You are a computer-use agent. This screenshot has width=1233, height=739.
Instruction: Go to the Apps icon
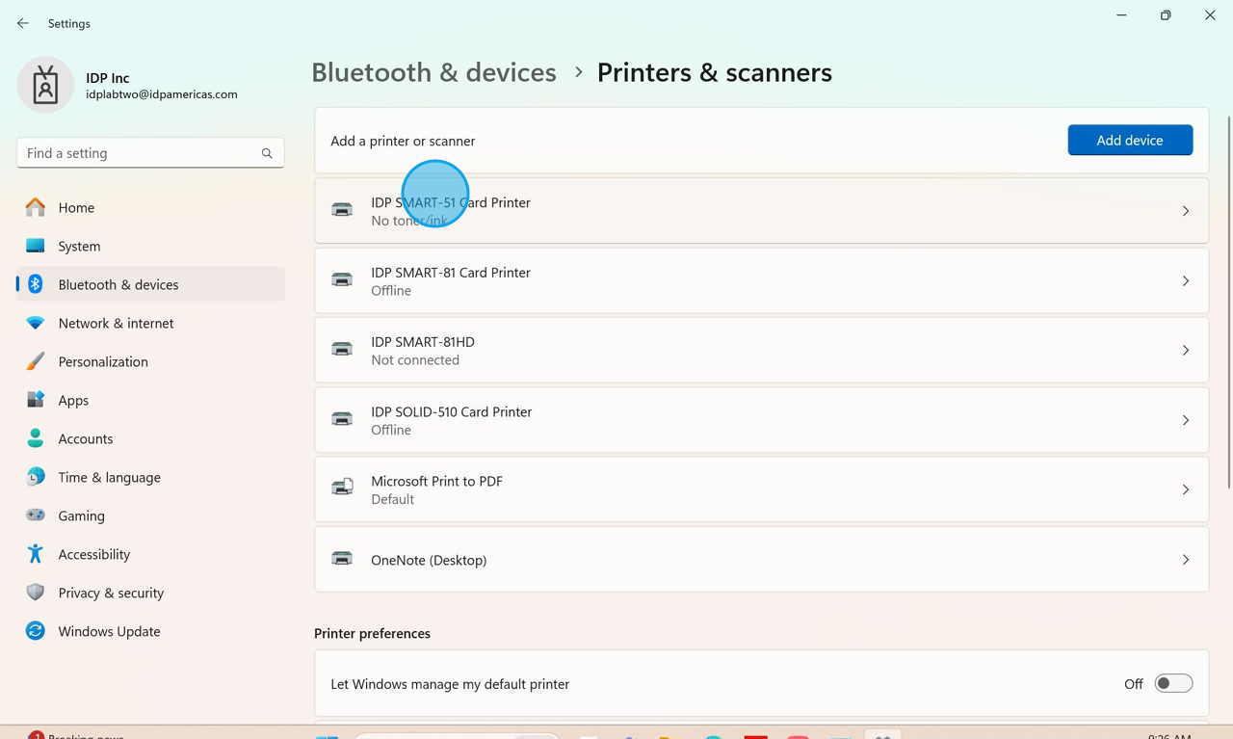pyautogui.click(x=36, y=400)
